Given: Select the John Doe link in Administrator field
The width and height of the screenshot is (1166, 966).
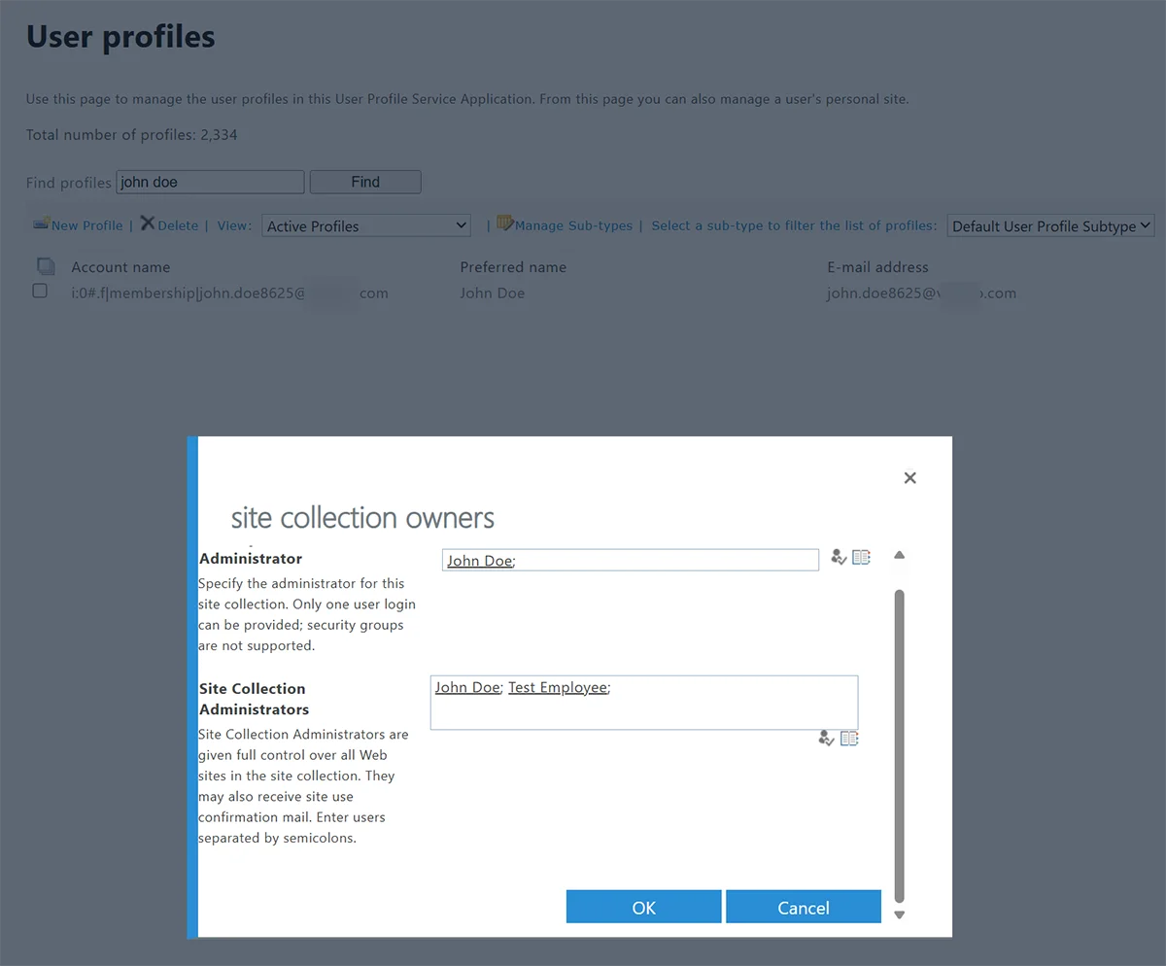Looking at the screenshot, I should click(x=478, y=560).
